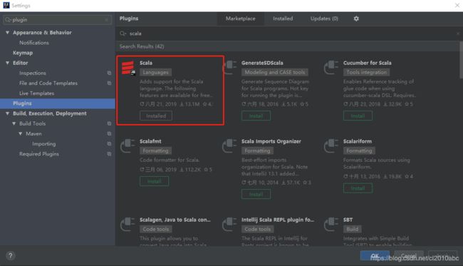
Task: Click the Scala Imports Organizer plugin icon
Action: [229, 146]
